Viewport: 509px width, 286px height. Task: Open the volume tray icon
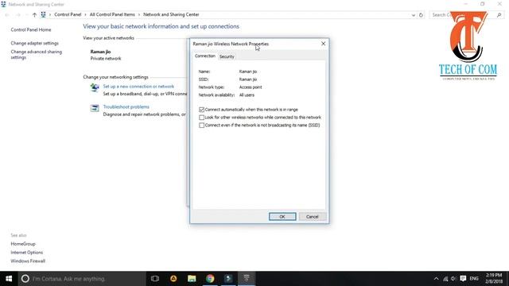click(x=453, y=279)
